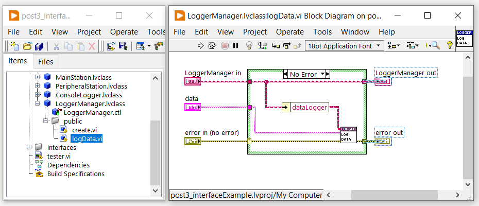The image size is (479, 206).
Task: Click the Step Into button
Action: pyautogui.click(x=276, y=45)
